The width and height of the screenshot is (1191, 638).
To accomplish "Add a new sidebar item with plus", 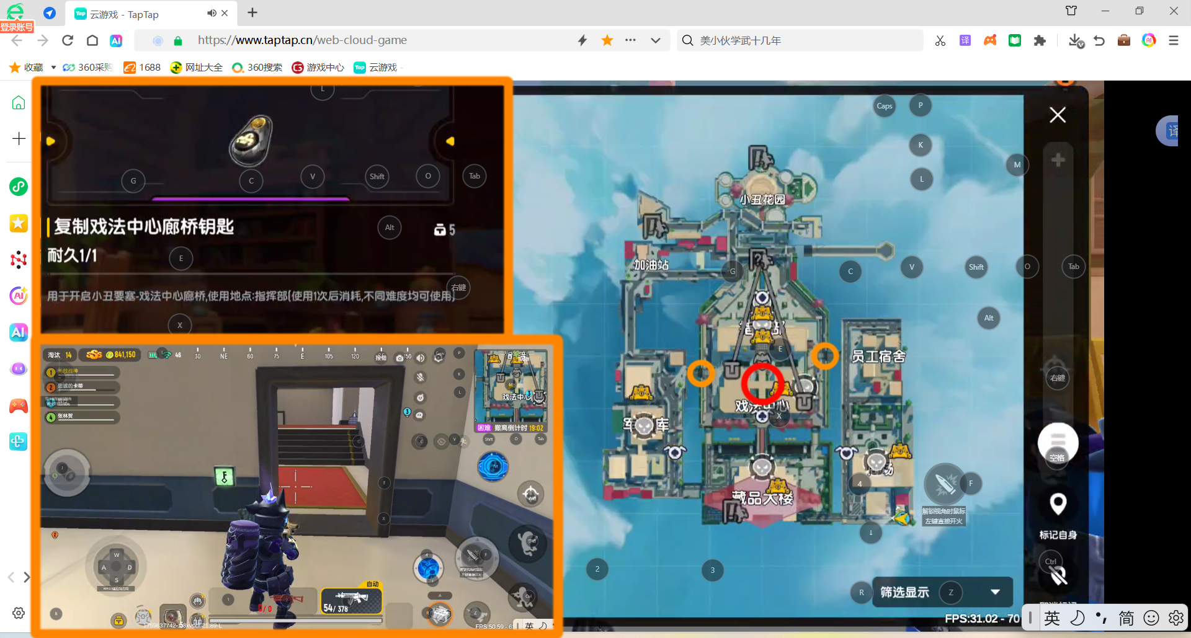I will [19, 138].
